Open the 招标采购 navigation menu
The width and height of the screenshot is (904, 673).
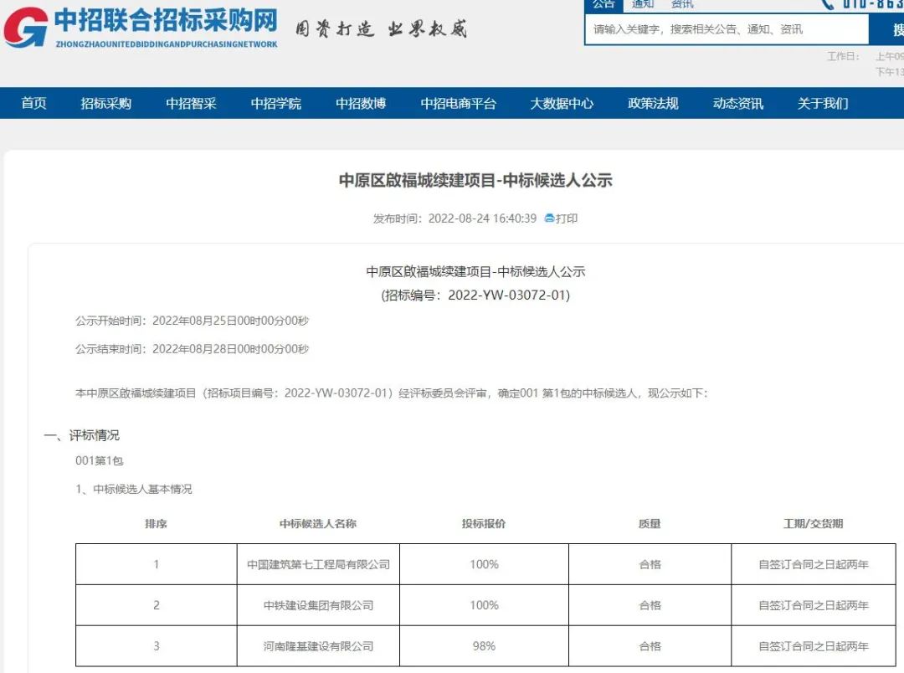coord(105,103)
